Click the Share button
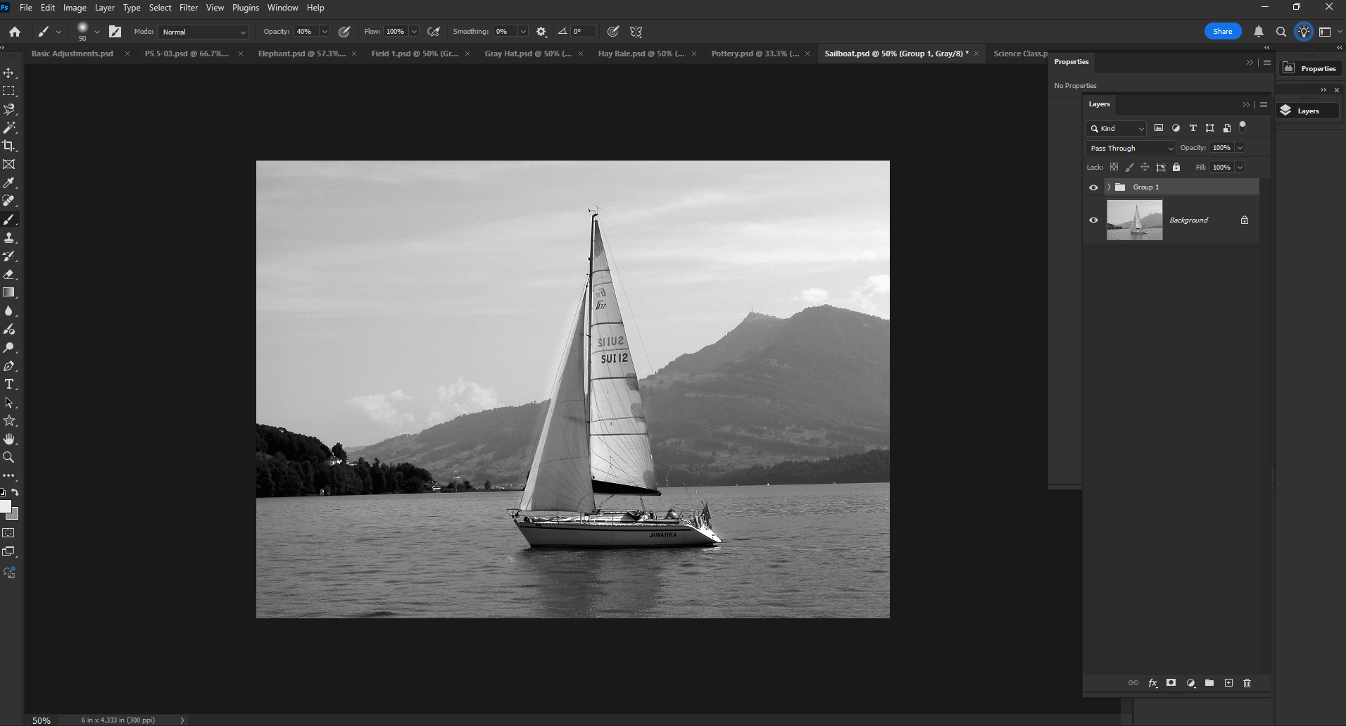The width and height of the screenshot is (1346, 726). pyautogui.click(x=1222, y=31)
